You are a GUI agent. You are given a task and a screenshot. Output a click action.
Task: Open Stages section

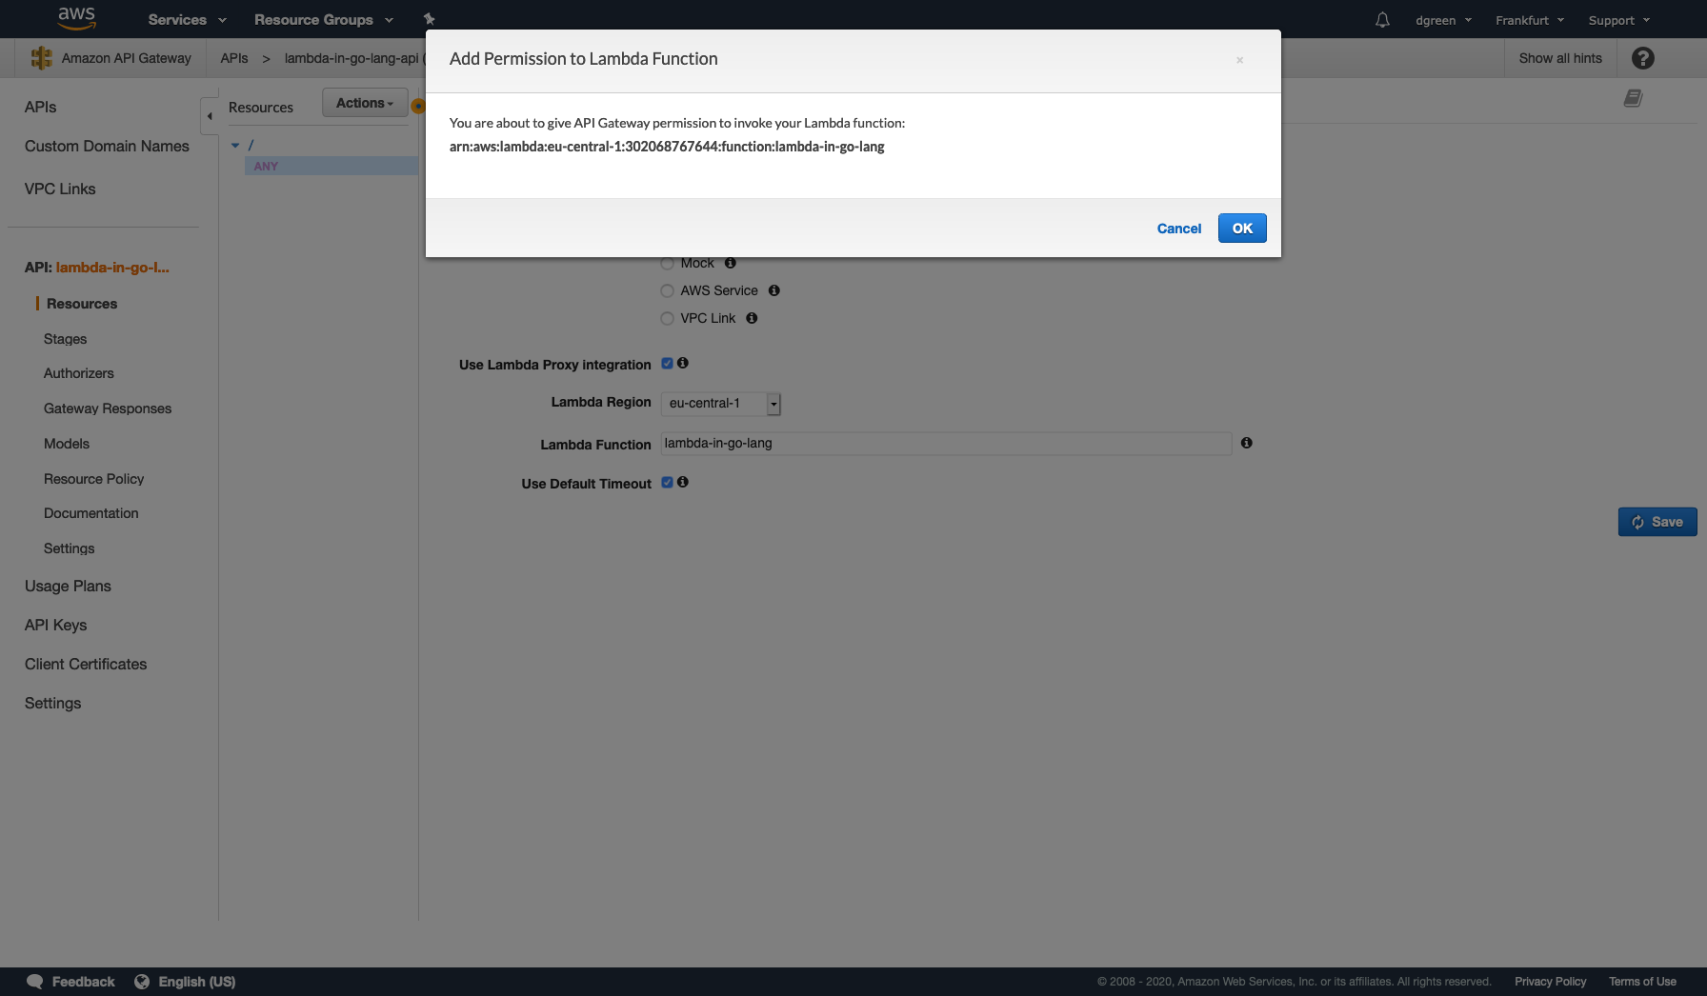pos(65,339)
